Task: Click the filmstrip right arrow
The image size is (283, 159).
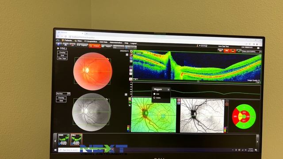Action: tap(257, 142)
